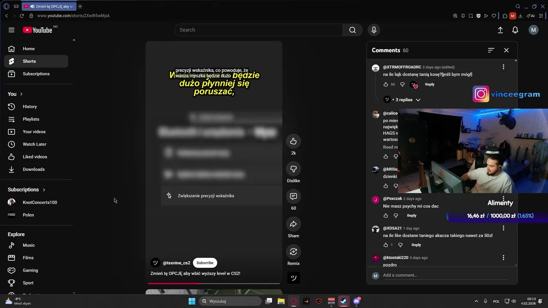The width and height of the screenshot is (548, 308).
Task: Open comments via the 60 comments icon
Action: click(x=293, y=196)
